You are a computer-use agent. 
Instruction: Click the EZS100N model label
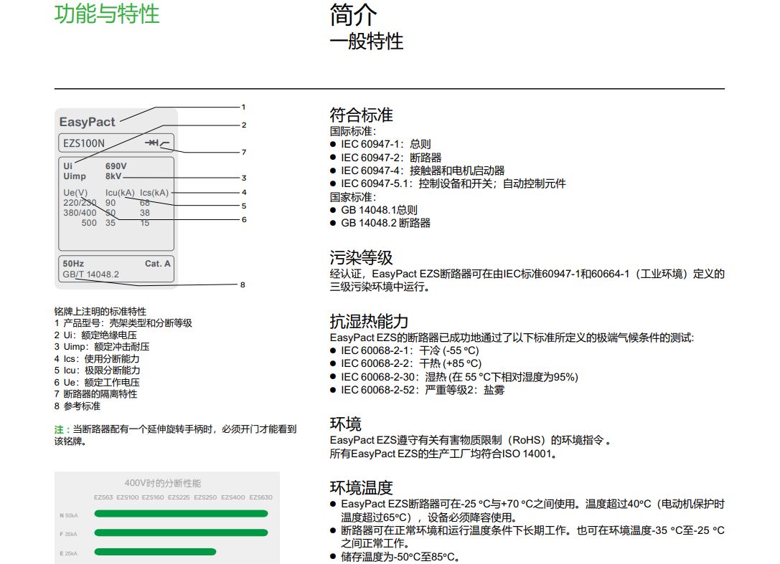(x=83, y=143)
